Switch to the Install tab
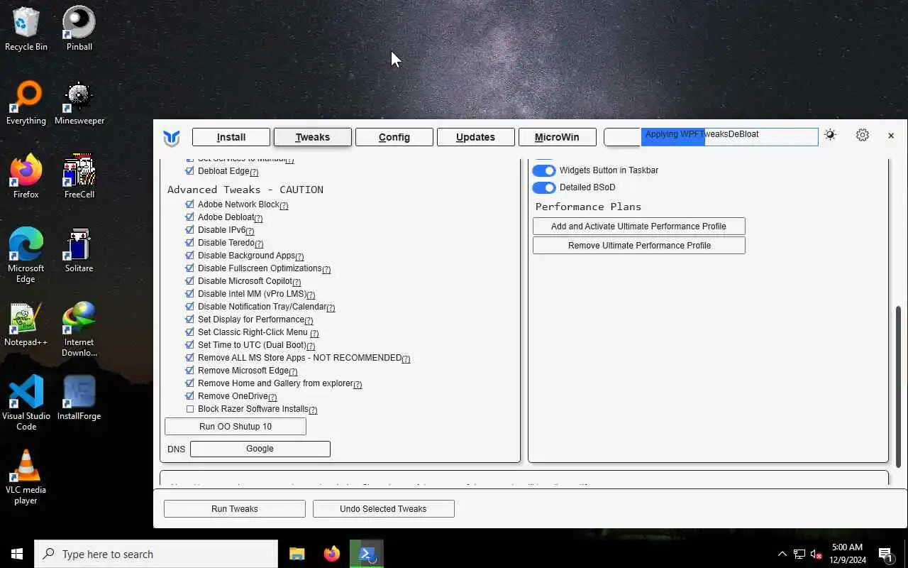908x568 pixels. click(x=231, y=137)
